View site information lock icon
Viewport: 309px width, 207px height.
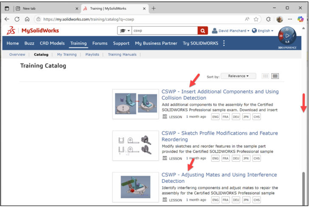39,19
